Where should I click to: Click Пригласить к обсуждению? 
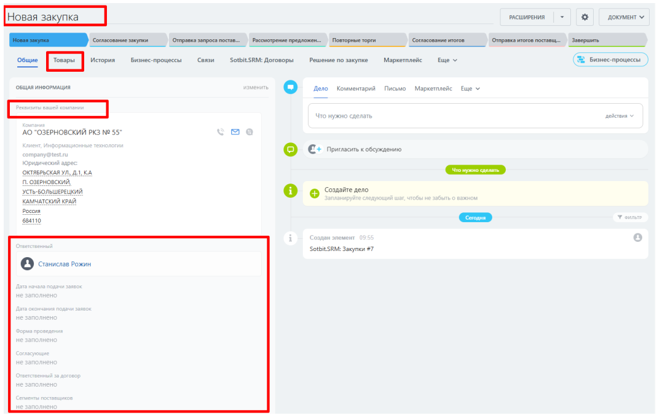tap(364, 149)
